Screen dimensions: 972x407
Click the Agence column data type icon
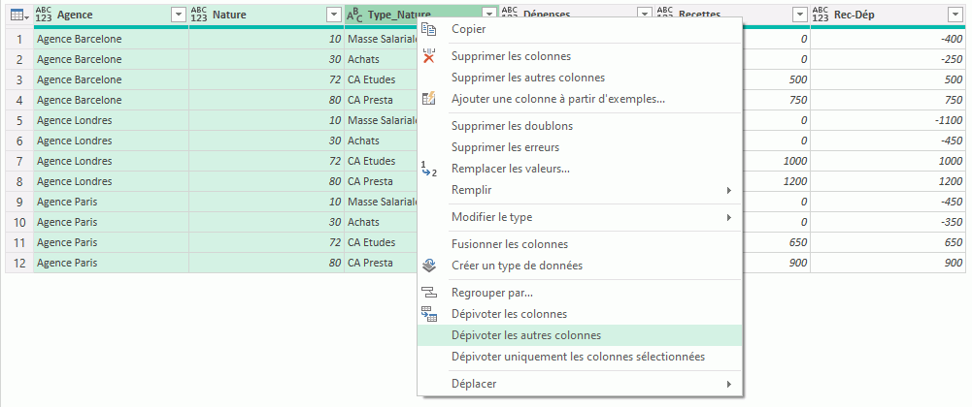43,15
